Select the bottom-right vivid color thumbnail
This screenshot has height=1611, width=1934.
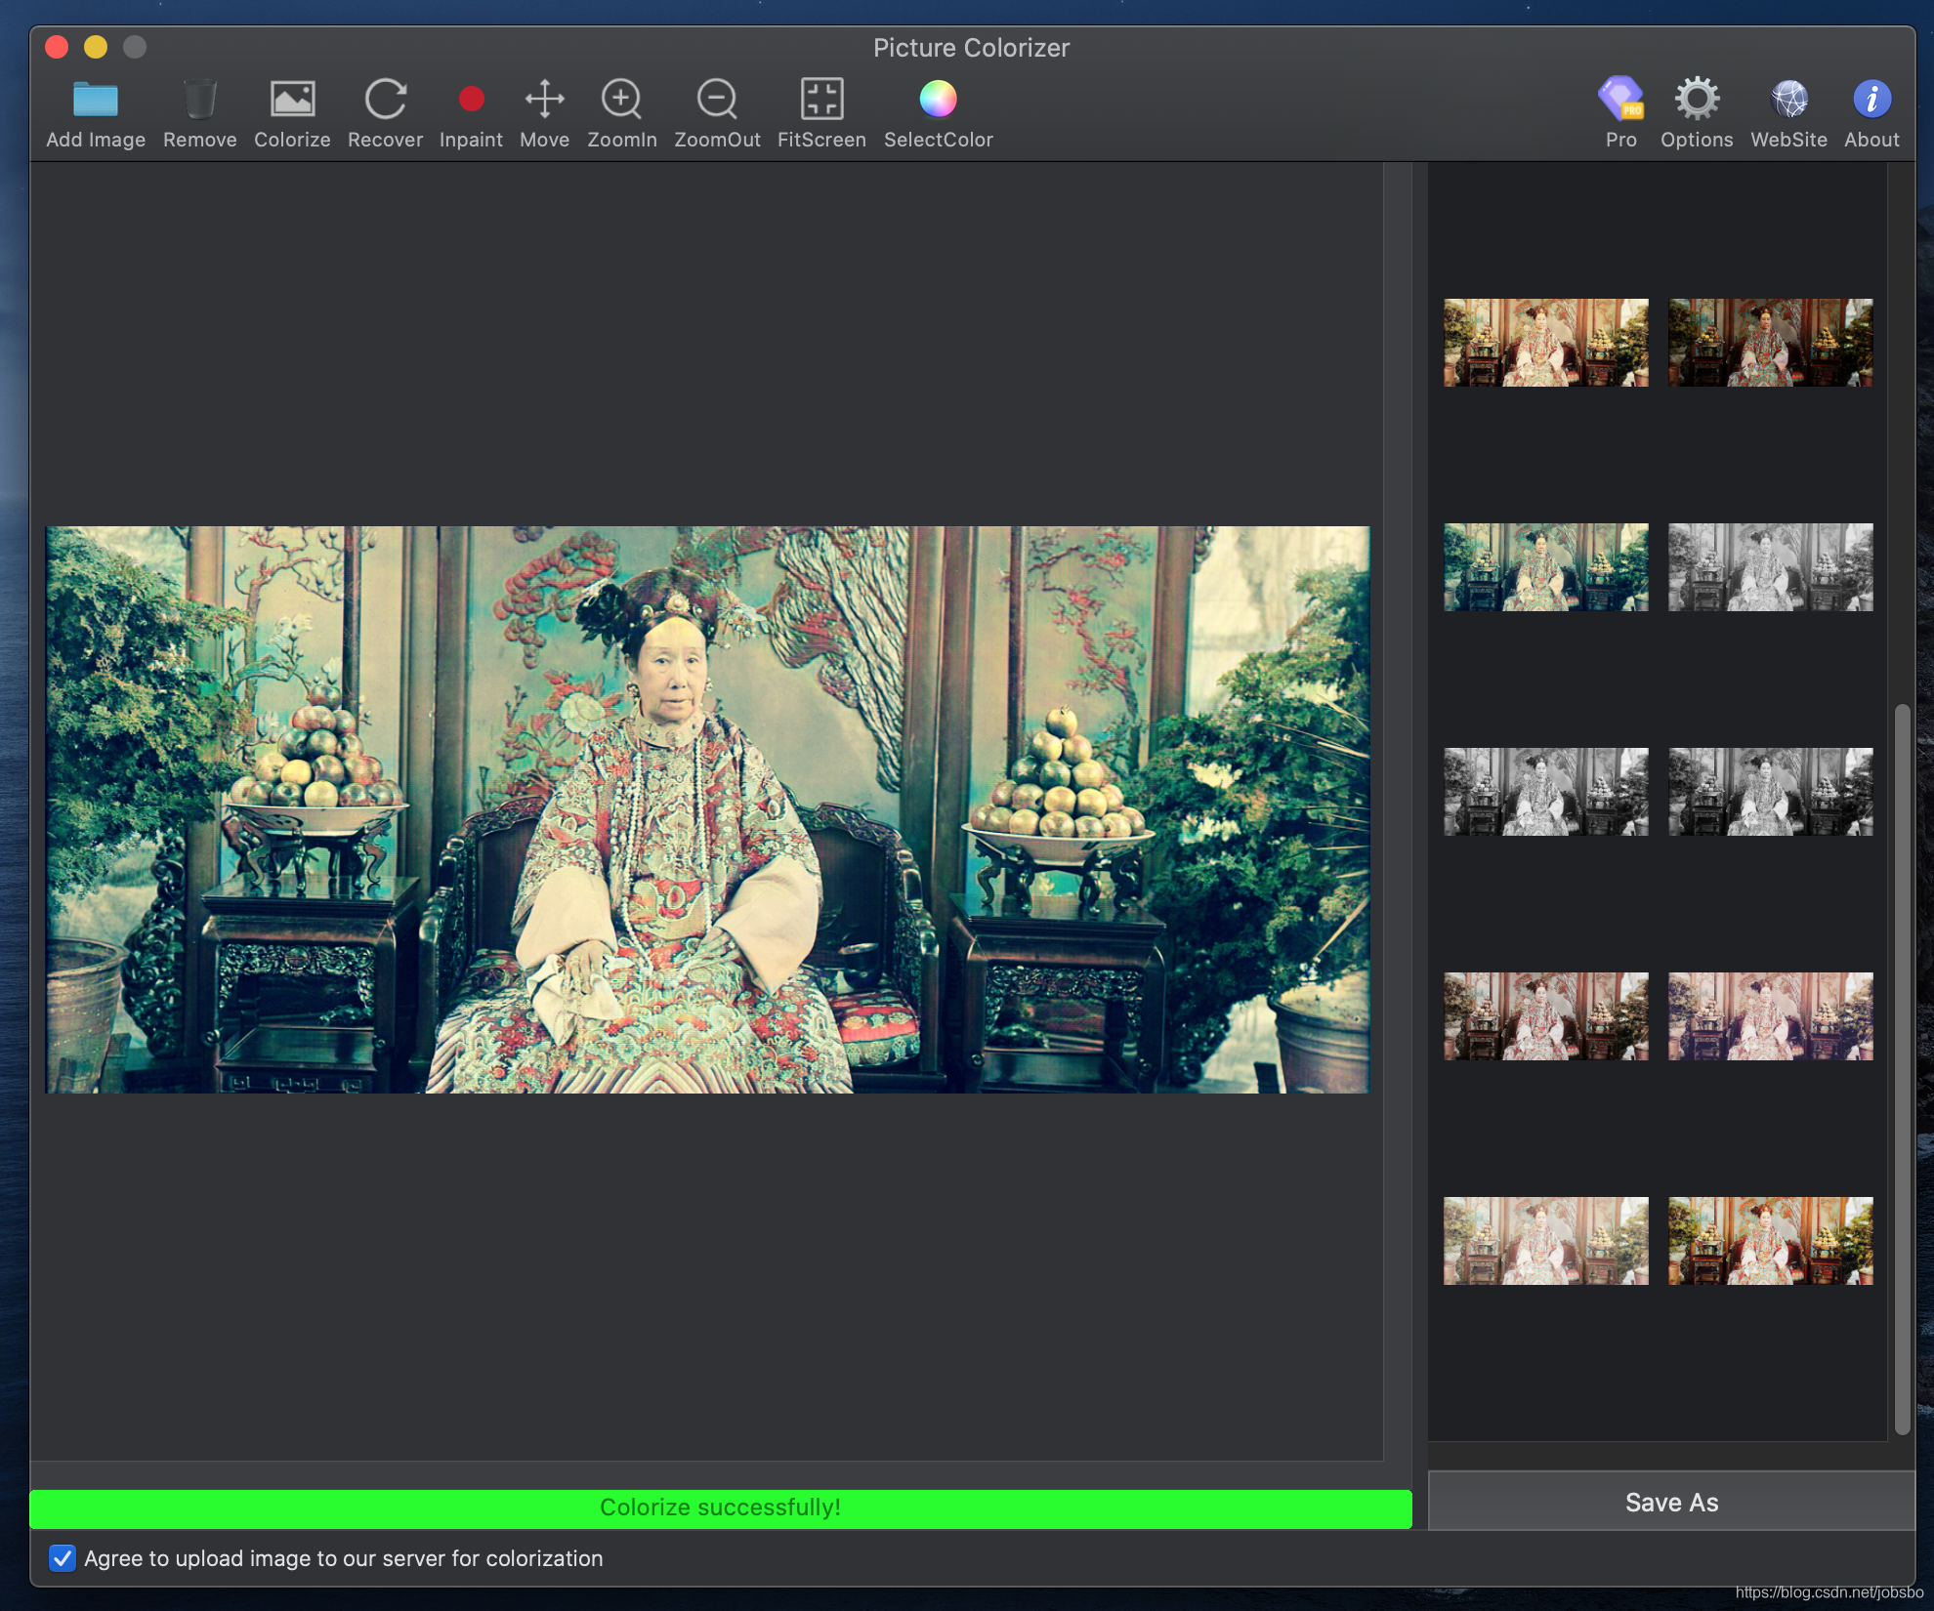click(x=1770, y=1241)
